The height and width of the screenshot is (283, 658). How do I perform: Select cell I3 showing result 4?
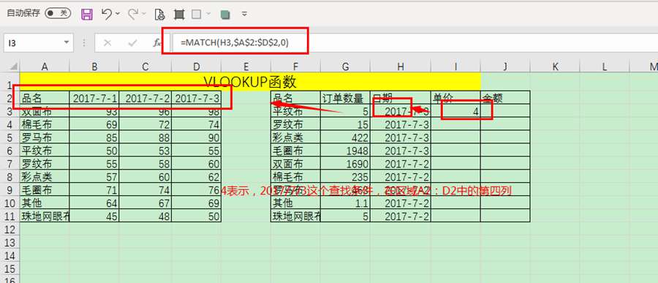click(x=455, y=111)
